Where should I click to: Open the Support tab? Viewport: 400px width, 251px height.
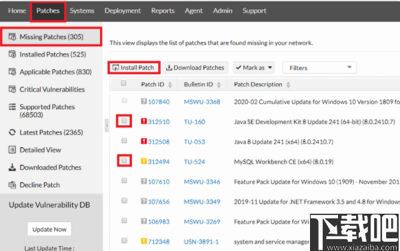255,11
